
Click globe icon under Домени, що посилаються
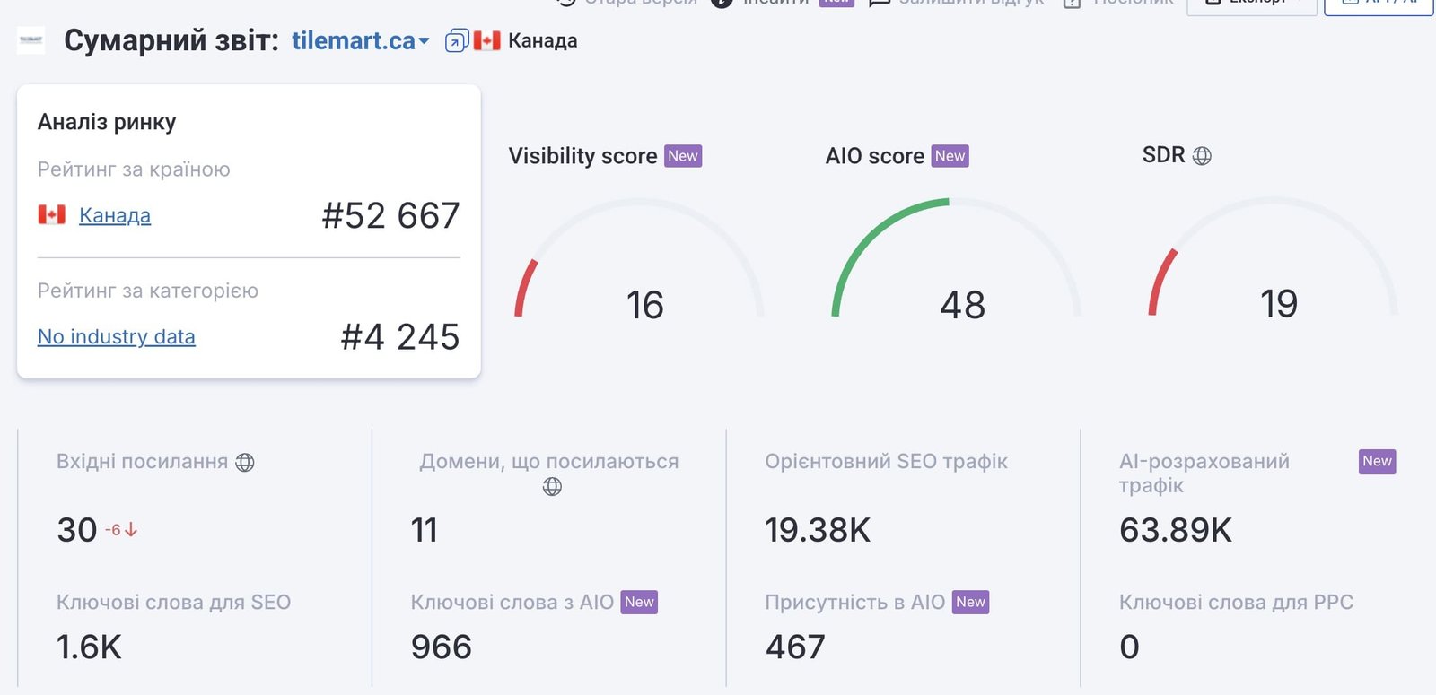pos(552,486)
